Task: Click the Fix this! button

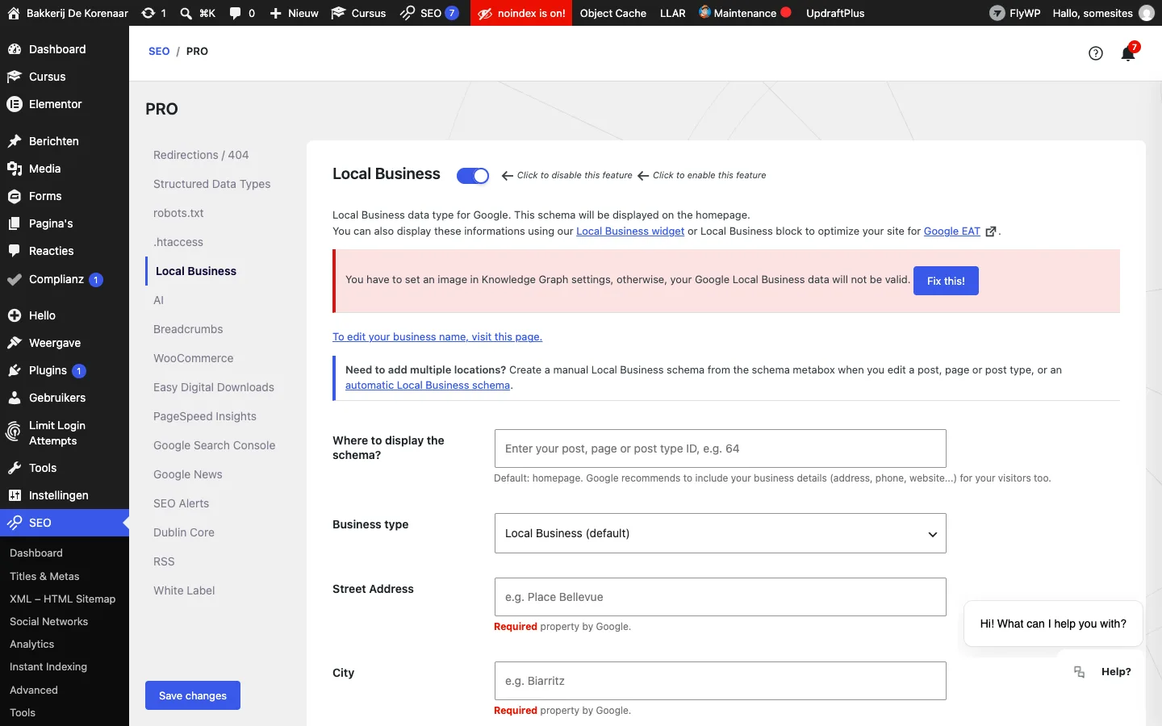Action: pyautogui.click(x=946, y=281)
